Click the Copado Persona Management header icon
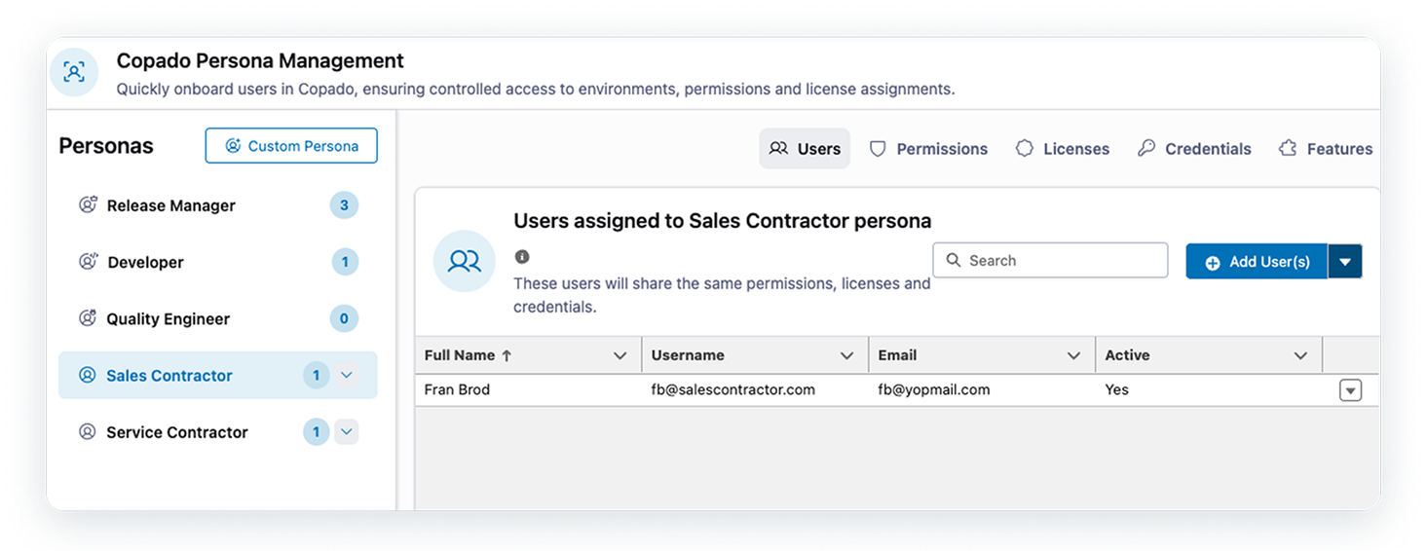Screen dimensions: 1427x551 [x=74, y=72]
